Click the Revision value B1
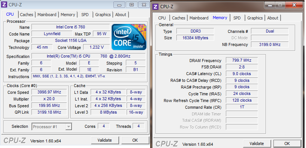 [136, 70]
